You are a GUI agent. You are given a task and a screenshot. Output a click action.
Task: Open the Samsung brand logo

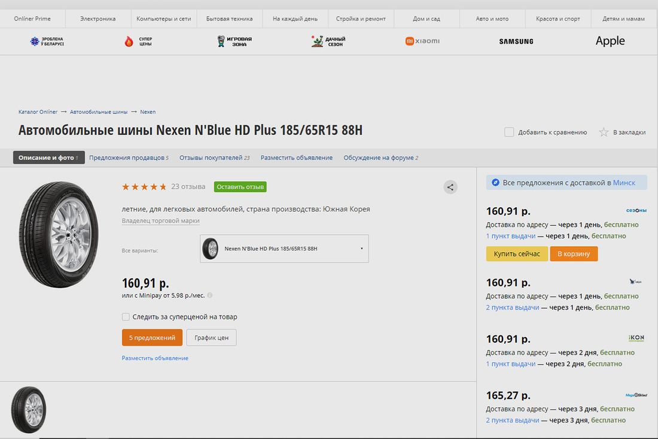516,41
